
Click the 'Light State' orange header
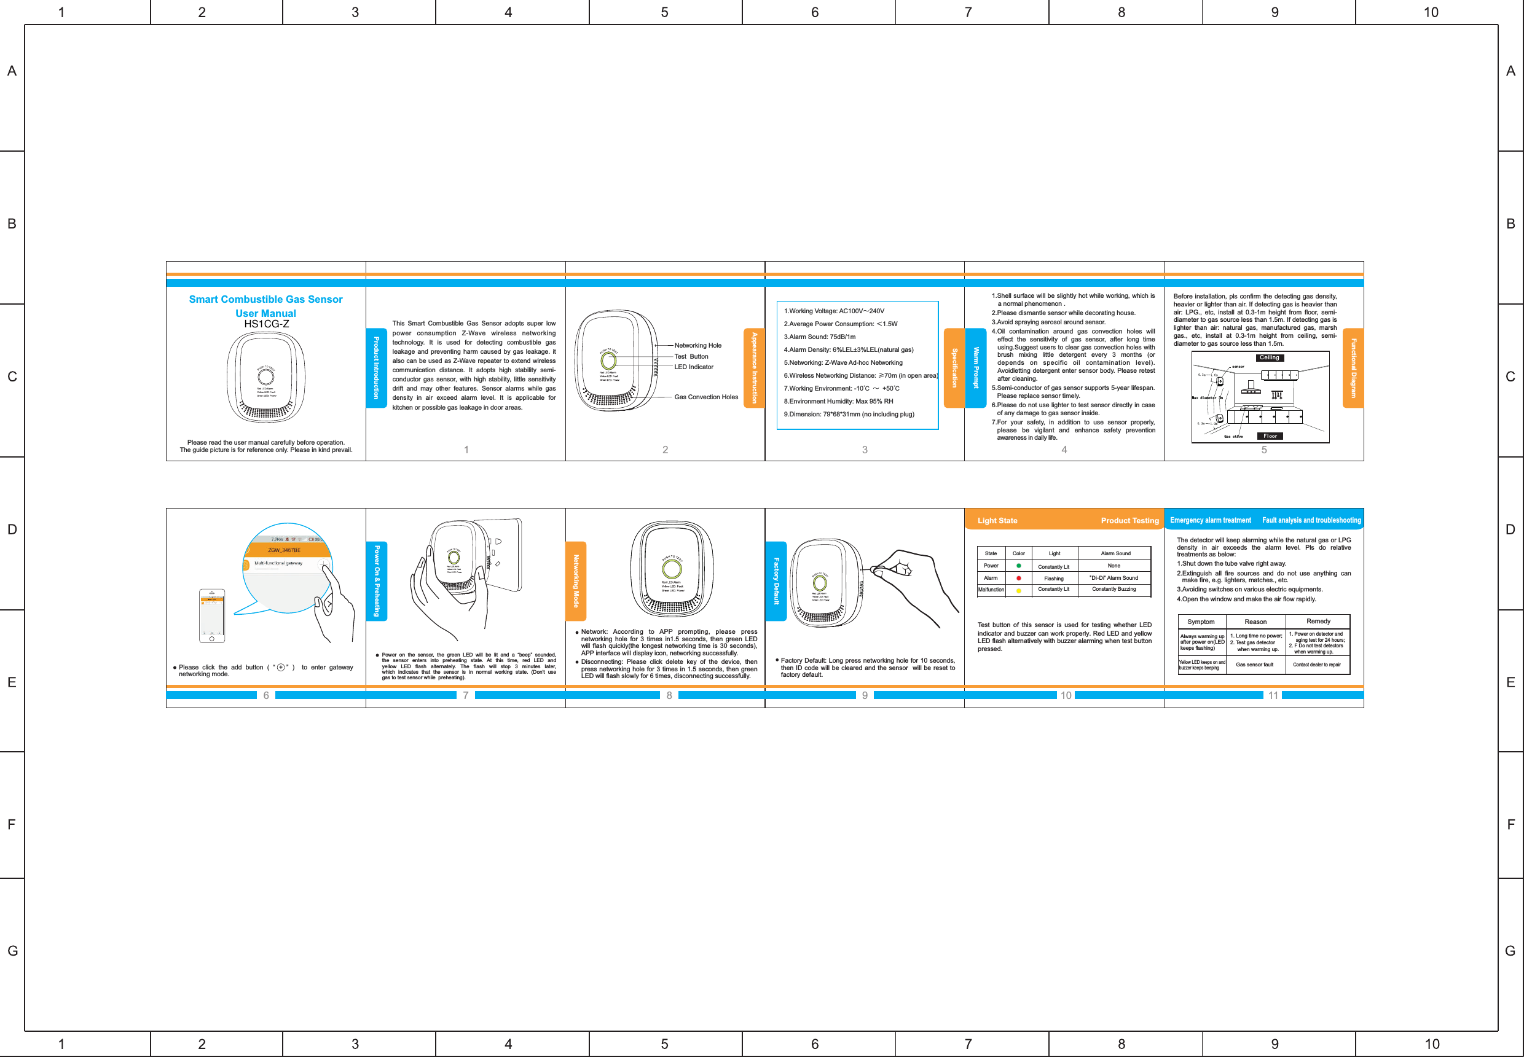point(997,521)
